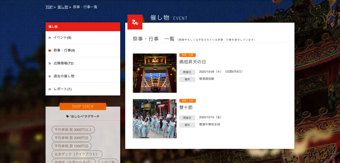Click the red marker icon beside 祭事・行事(9)
The height and width of the screenshot is (163, 340).
pos(50,51)
